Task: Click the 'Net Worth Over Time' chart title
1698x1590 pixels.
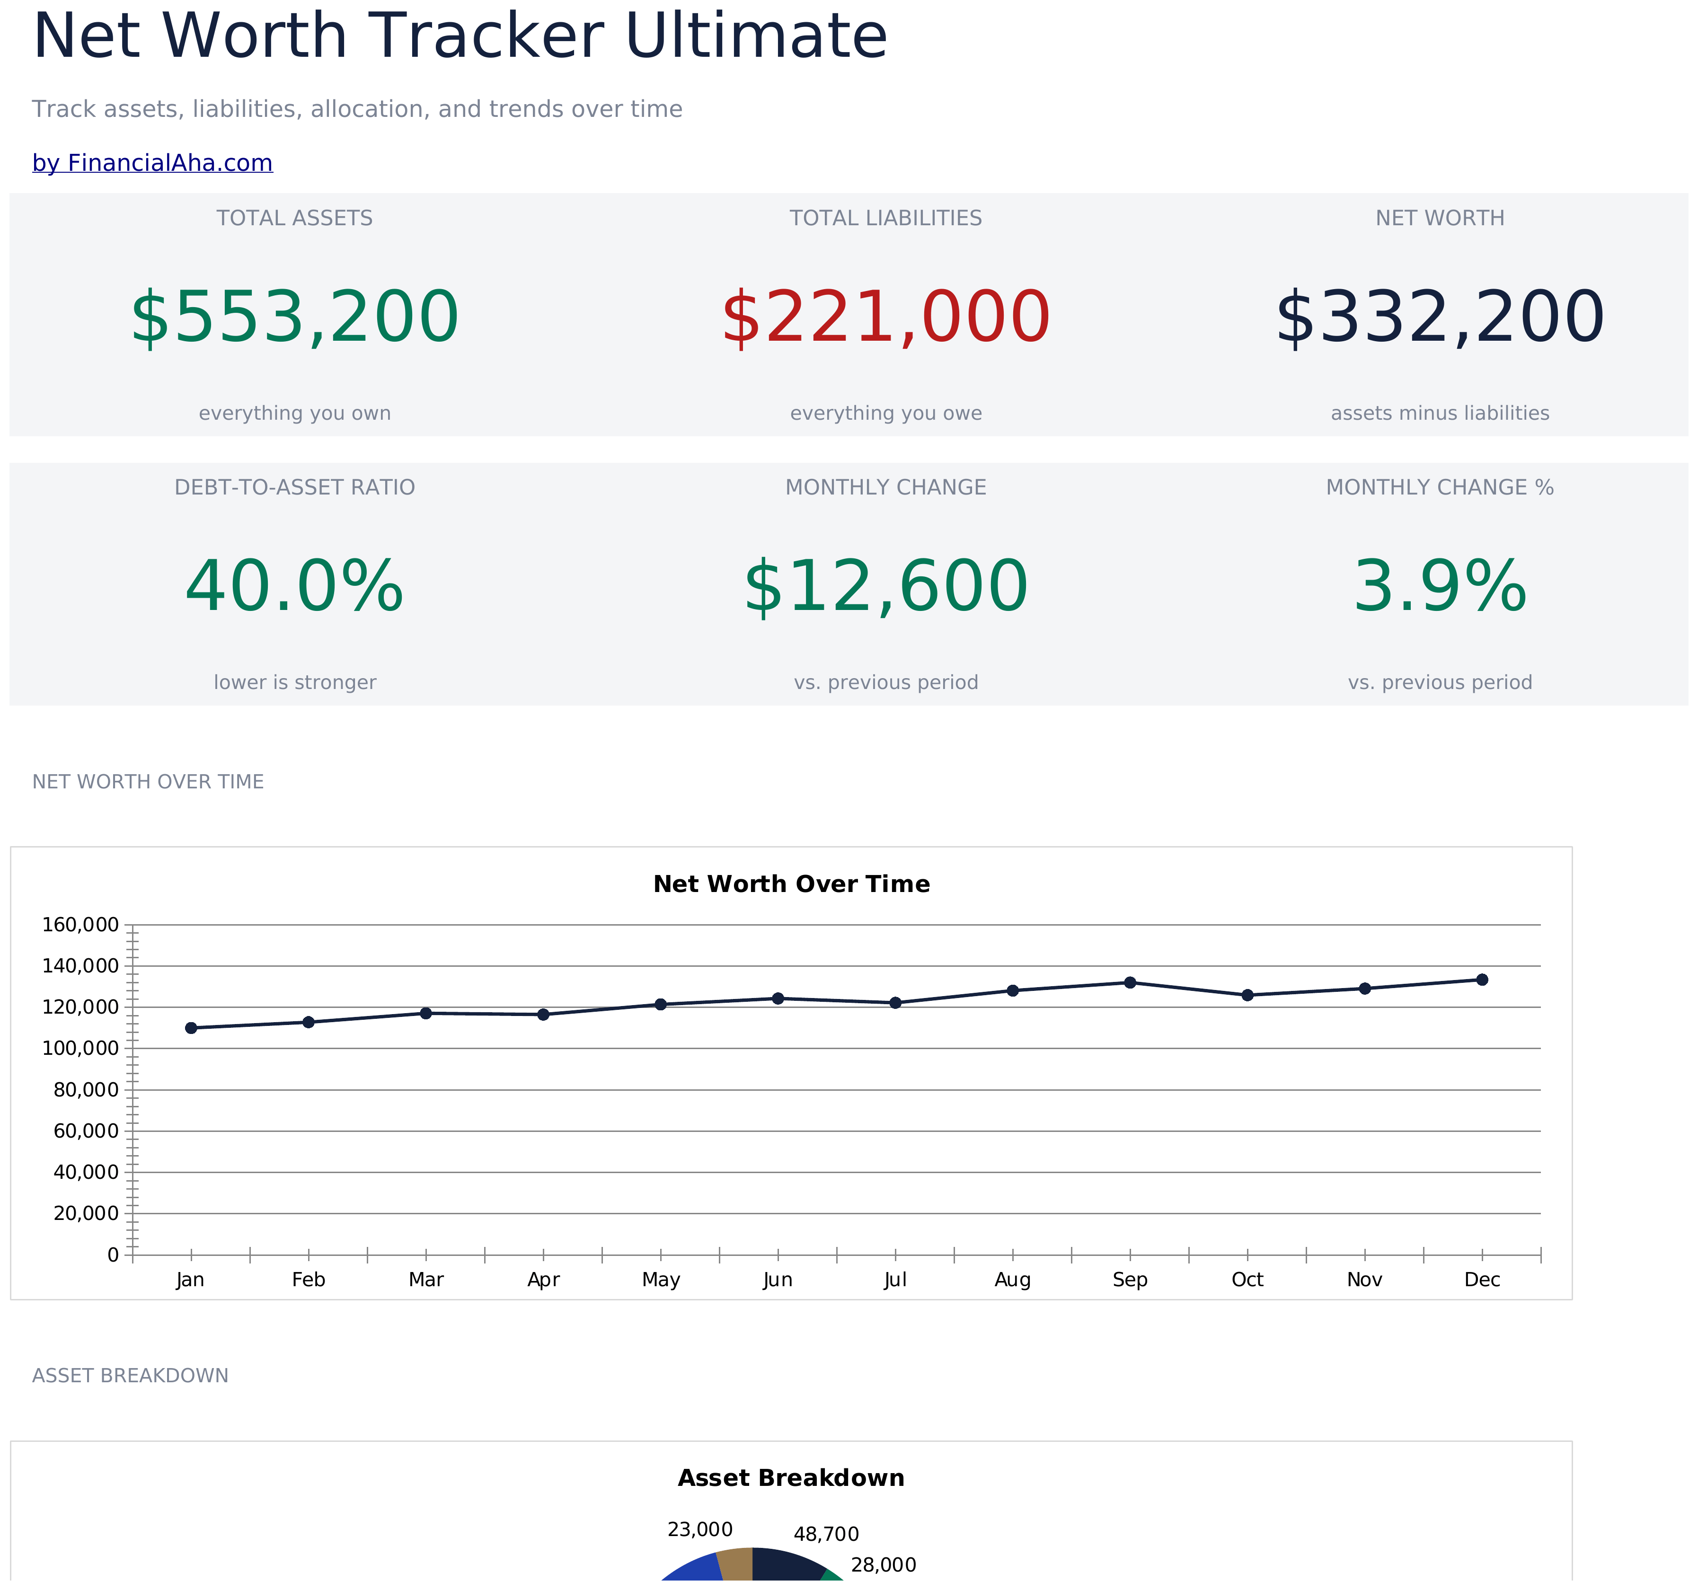Action: tap(792, 884)
